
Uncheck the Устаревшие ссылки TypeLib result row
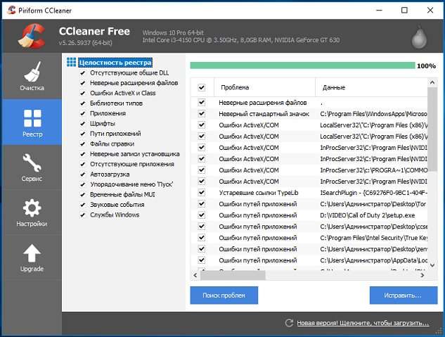[202, 193]
